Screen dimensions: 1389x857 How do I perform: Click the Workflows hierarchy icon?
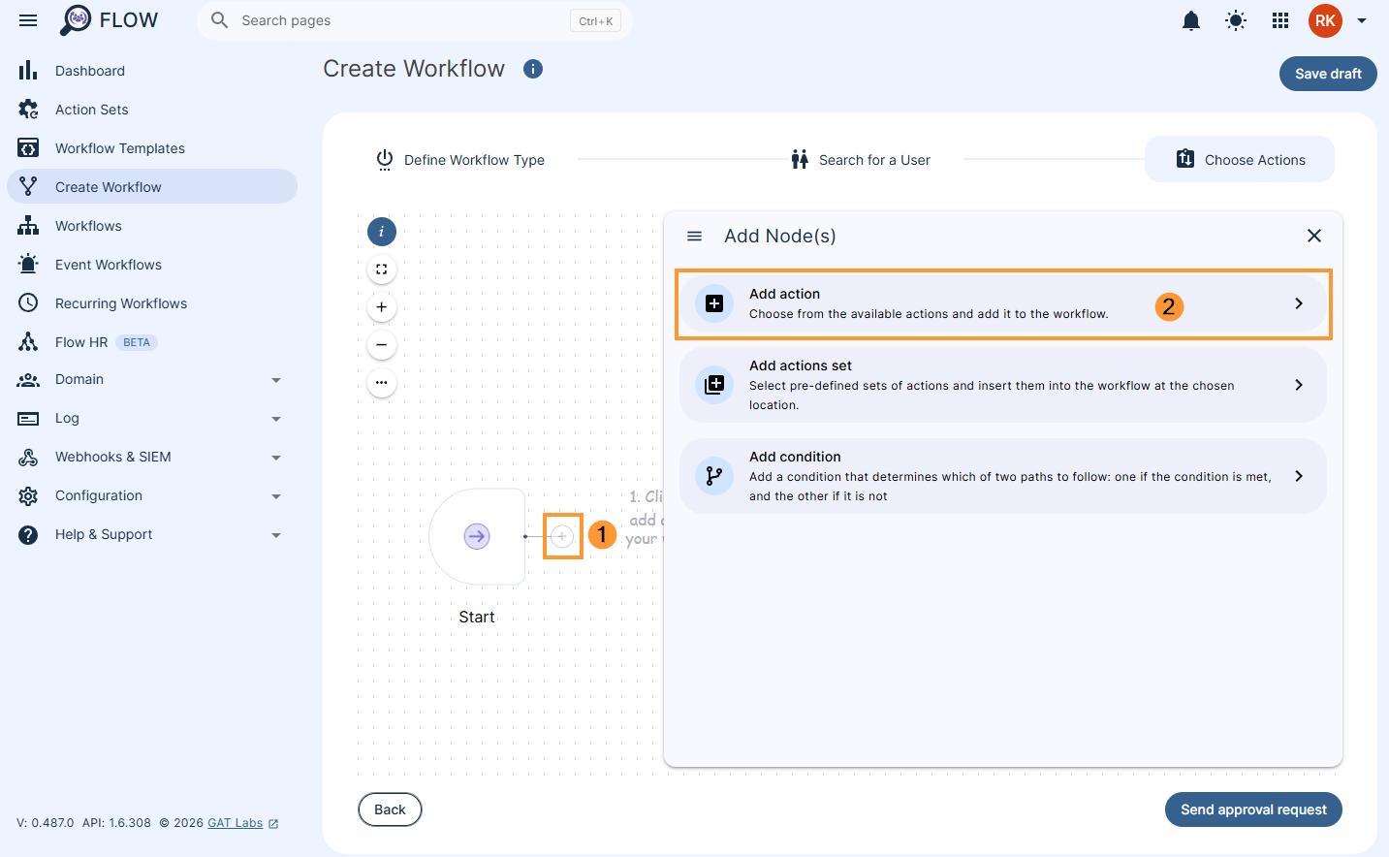[28, 225]
